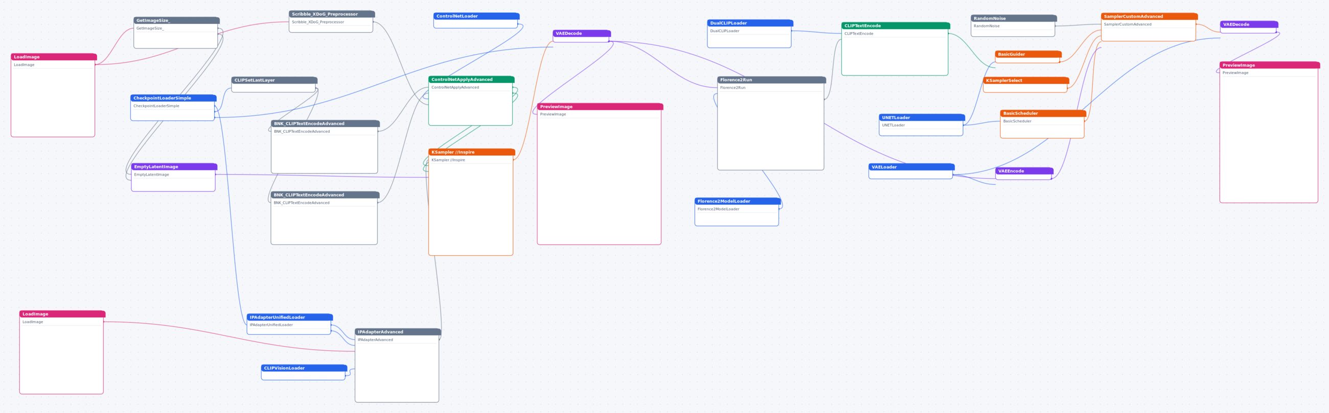Select the IPAdapterUnifiedLoader node
The height and width of the screenshot is (413, 1329).
point(289,324)
